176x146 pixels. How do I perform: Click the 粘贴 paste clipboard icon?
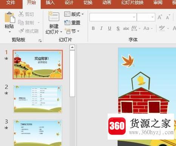point(10,17)
